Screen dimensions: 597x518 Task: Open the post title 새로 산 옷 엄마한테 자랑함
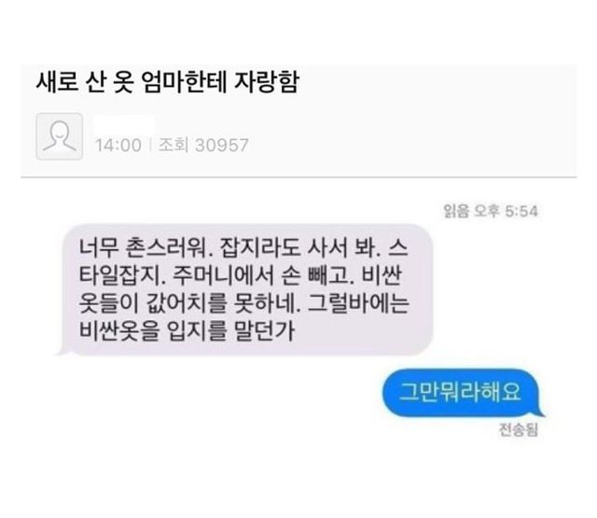tap(168, 82)
